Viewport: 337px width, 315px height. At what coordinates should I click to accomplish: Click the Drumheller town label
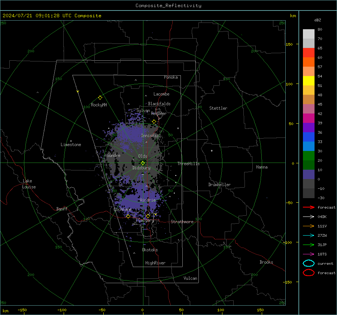tap(219, 185)
